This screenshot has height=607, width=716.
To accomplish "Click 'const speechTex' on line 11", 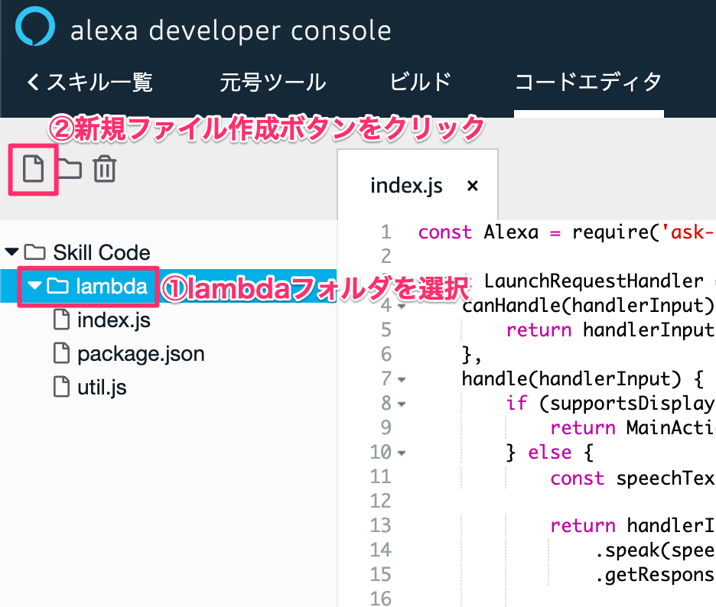I will (x=633, y=479).
